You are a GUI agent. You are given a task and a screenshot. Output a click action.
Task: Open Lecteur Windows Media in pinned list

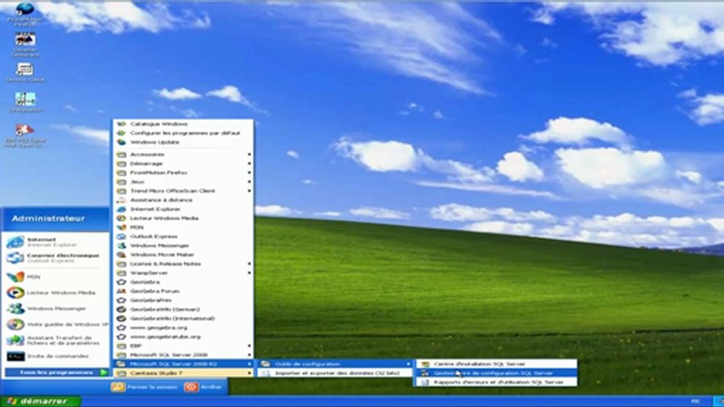[54, 293]
